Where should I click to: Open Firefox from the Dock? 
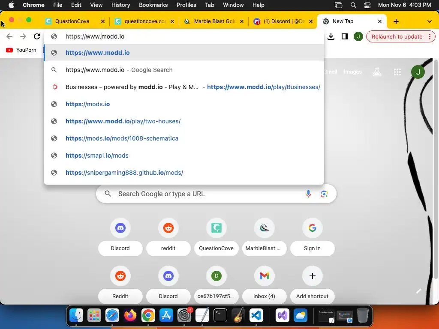point(130,316)
